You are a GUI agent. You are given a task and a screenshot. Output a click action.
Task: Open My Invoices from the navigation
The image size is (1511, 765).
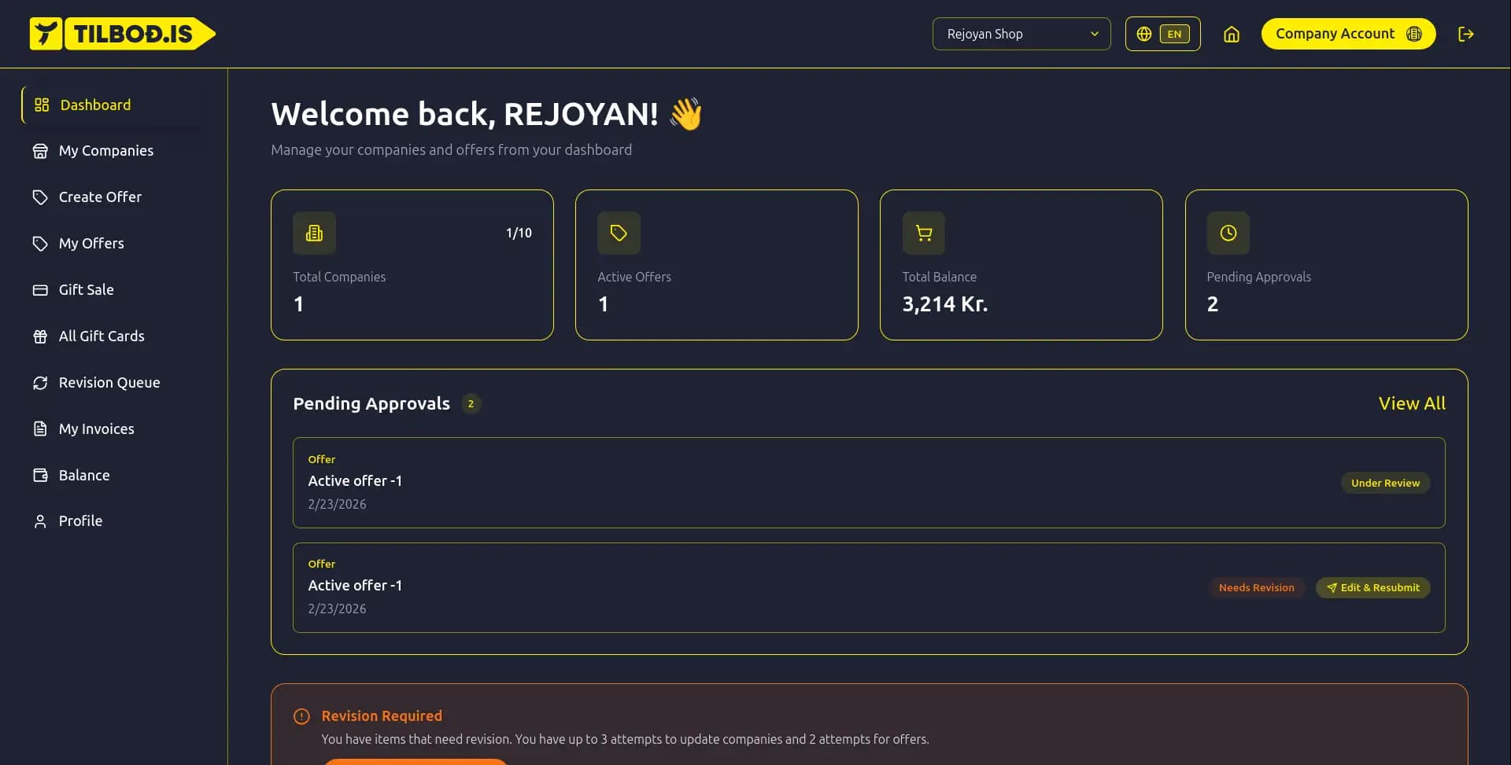pyautogui.click(x=97, y=428)
